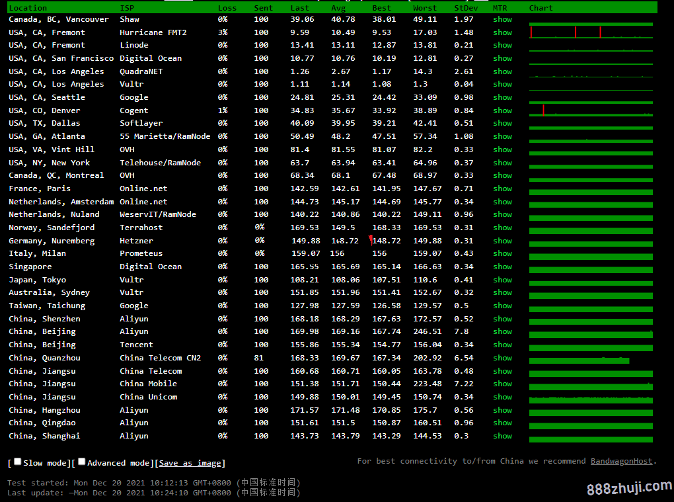Click the Avg column header
This screenshot has width=674, height=502.
tap(338, 8)
